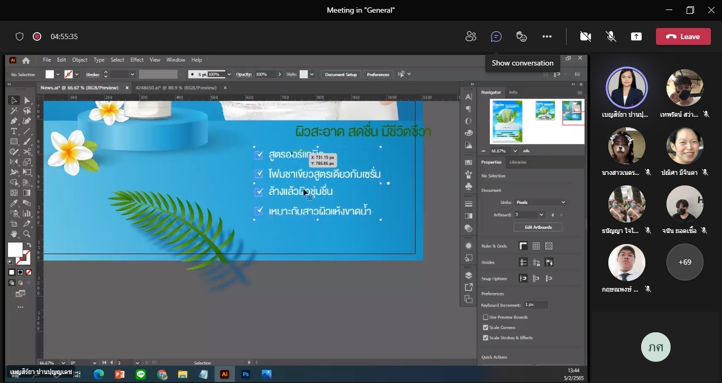Open Teams reactions icon
The height and width of the screenshot is (383, 722).
(522, 36)
